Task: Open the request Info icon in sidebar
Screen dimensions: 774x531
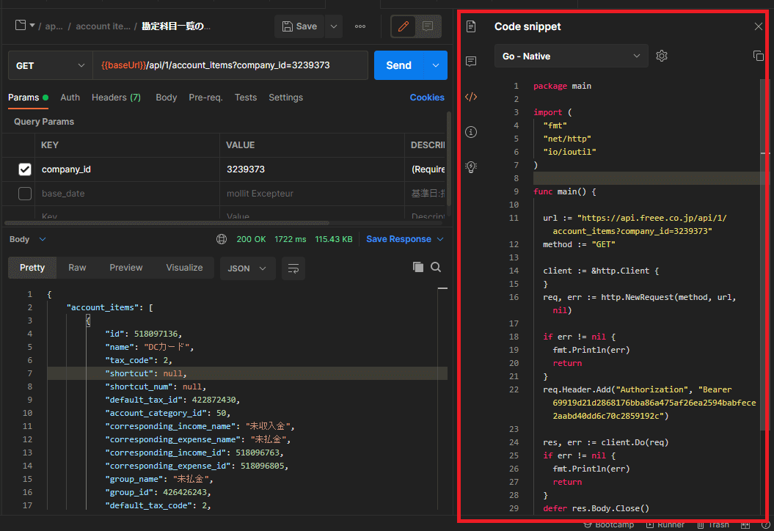Action: tap(471, 132)
